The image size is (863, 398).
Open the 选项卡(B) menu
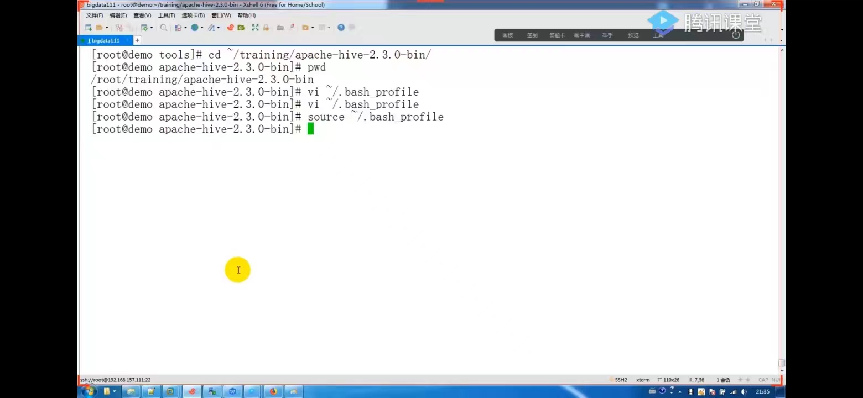click(x=193, y=15)
